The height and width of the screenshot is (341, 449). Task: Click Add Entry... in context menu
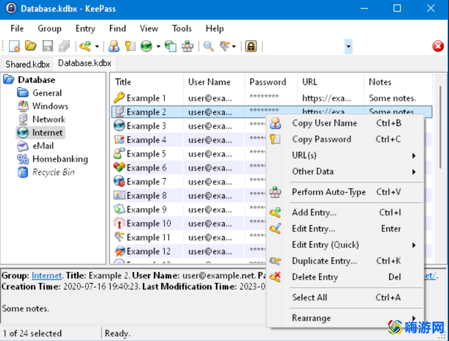point(345,213)
